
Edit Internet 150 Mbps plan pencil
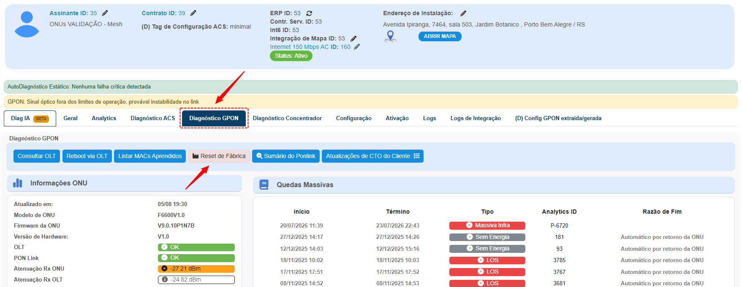357,47
